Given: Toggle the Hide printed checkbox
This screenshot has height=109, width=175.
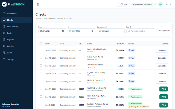Looking at the screenshot, I should point(157,30).
